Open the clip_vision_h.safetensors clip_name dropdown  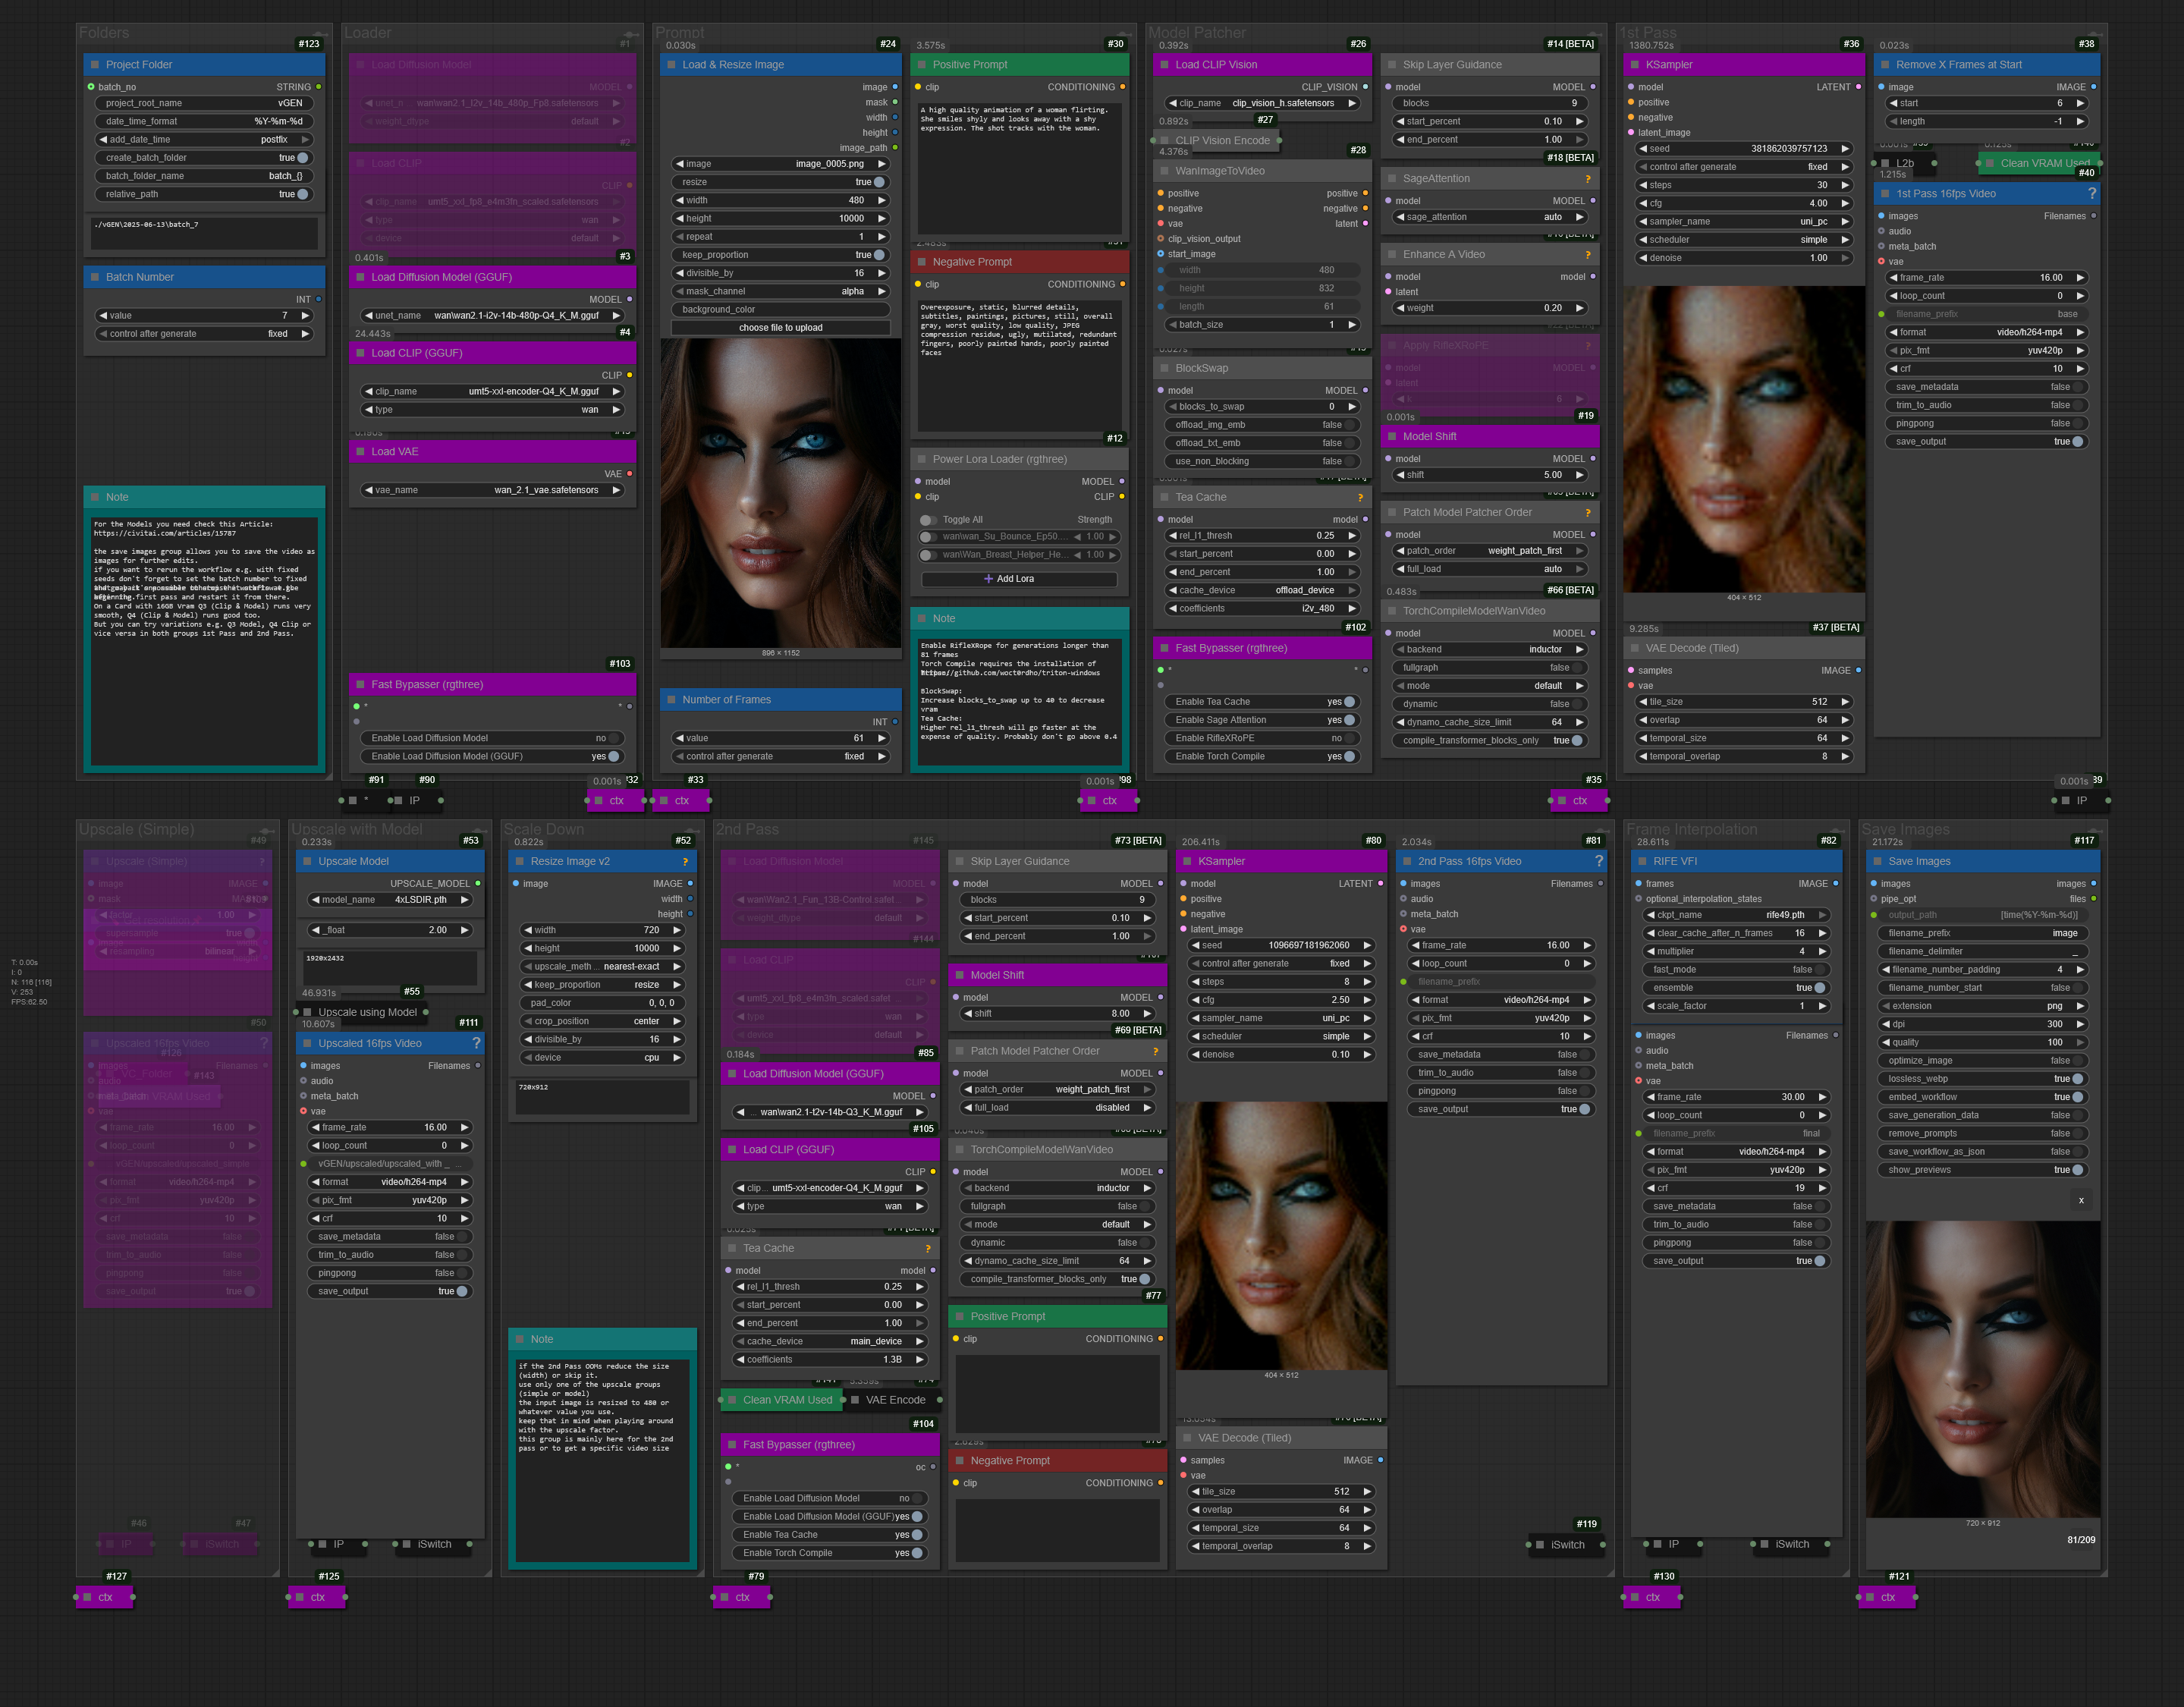(1262, 103)
